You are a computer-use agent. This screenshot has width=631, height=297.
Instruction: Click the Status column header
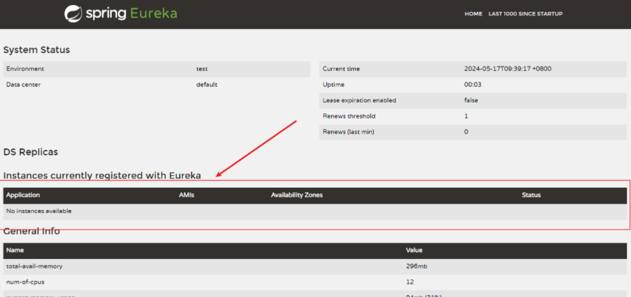tap(531, 195)
